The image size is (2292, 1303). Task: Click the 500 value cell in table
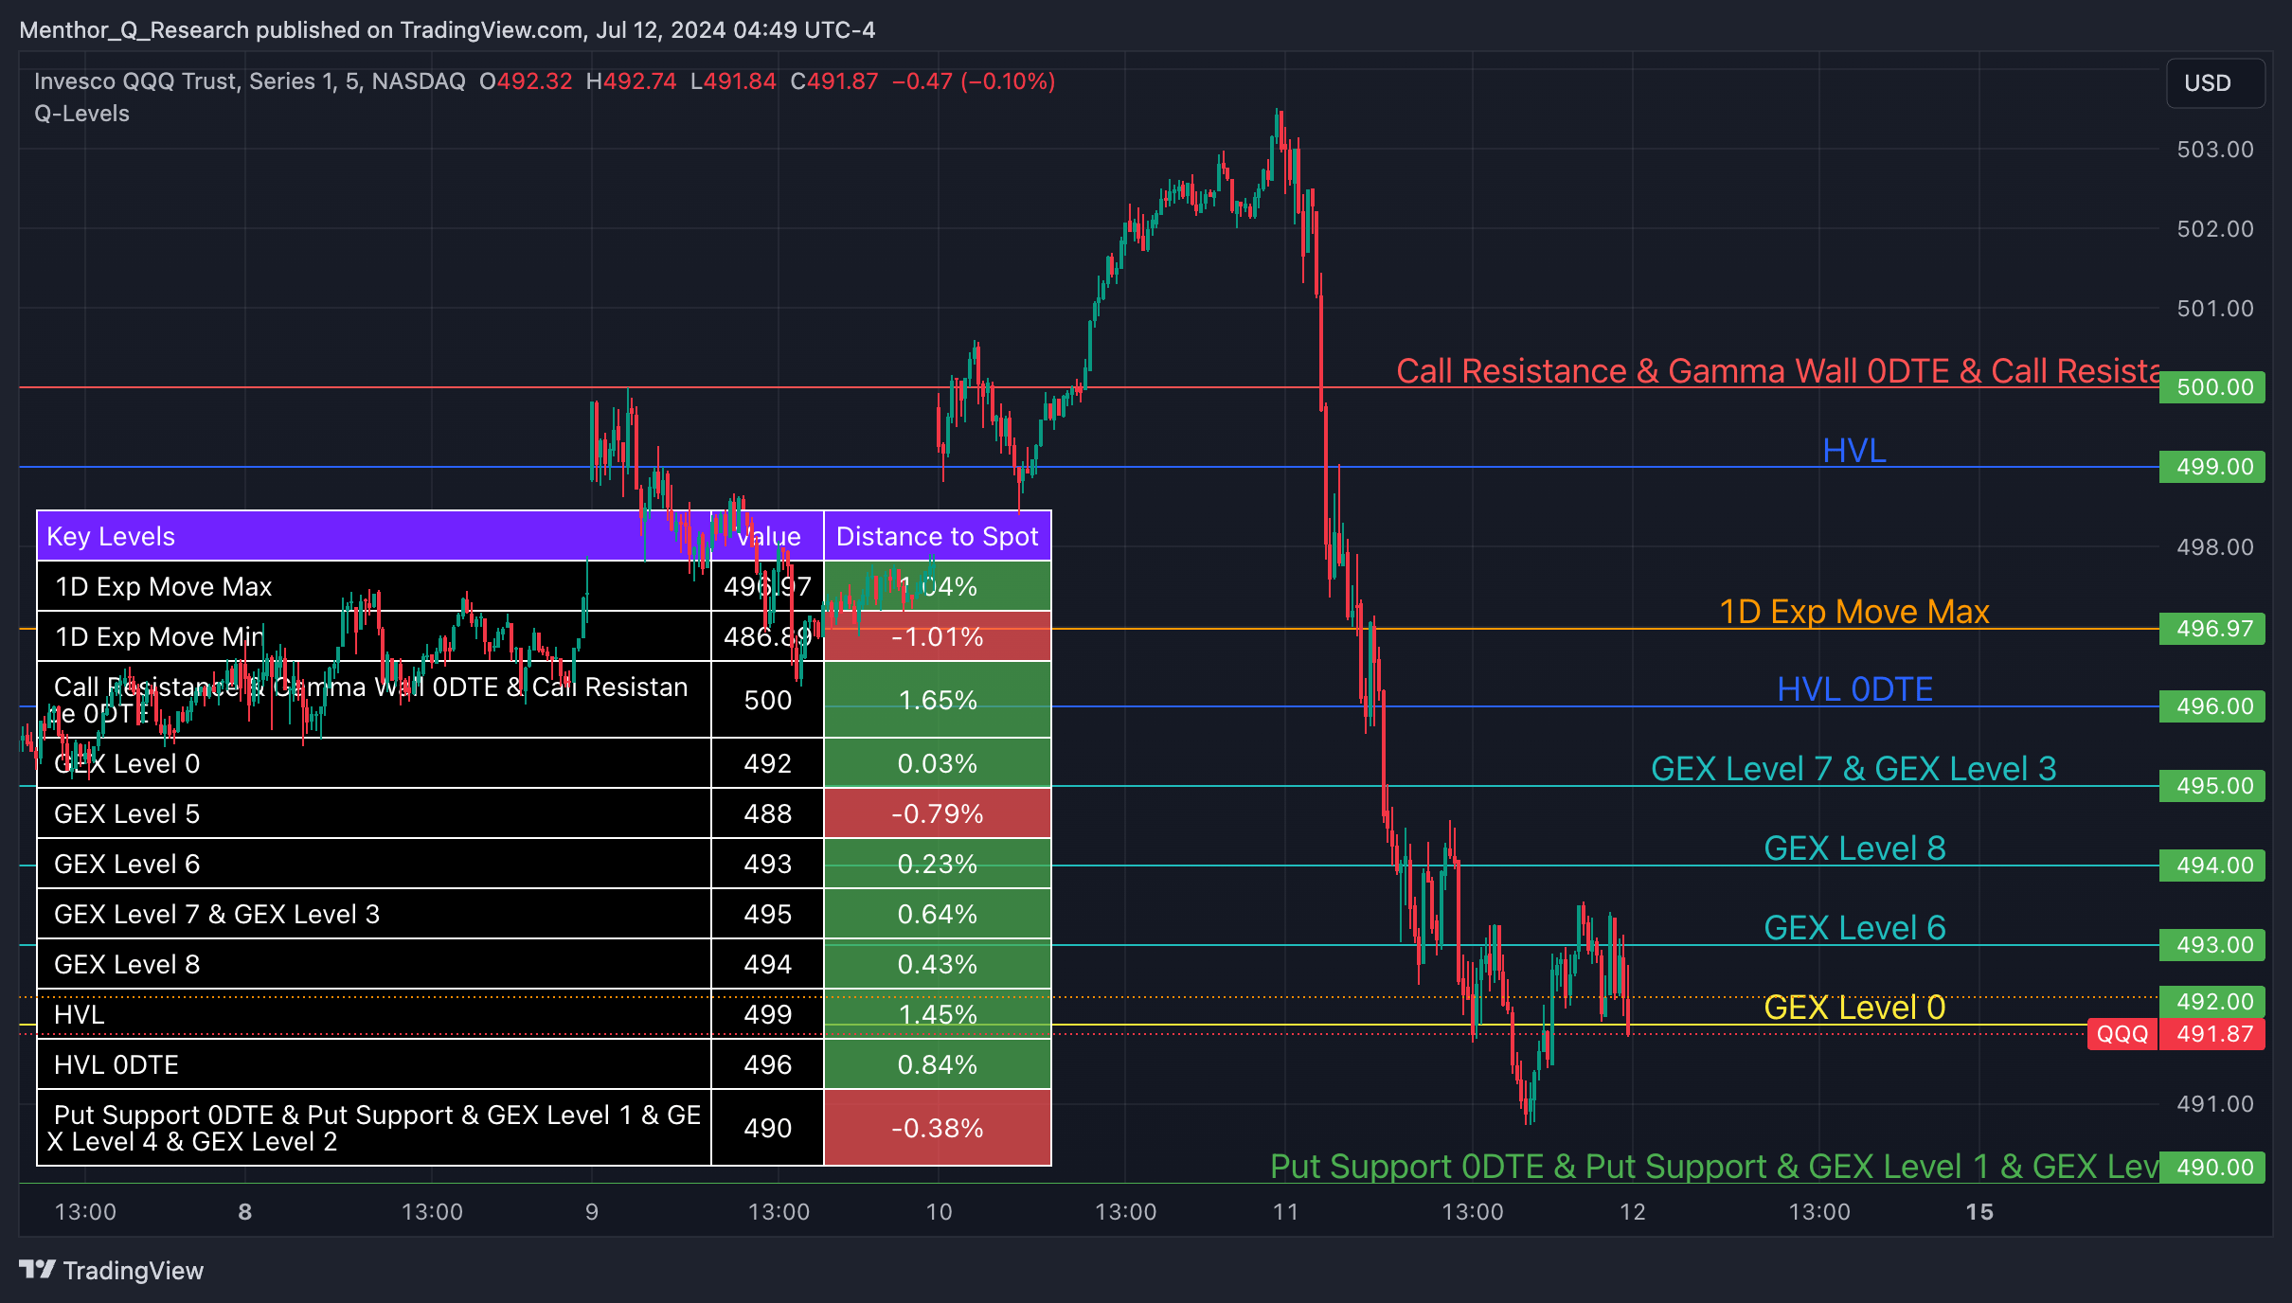coord(768,701)
